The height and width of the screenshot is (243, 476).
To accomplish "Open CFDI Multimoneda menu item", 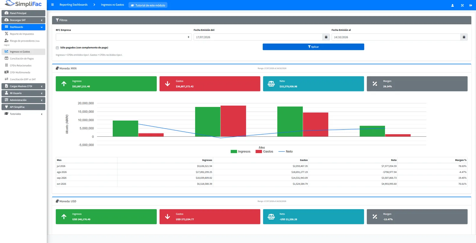I will pos(23,72).
